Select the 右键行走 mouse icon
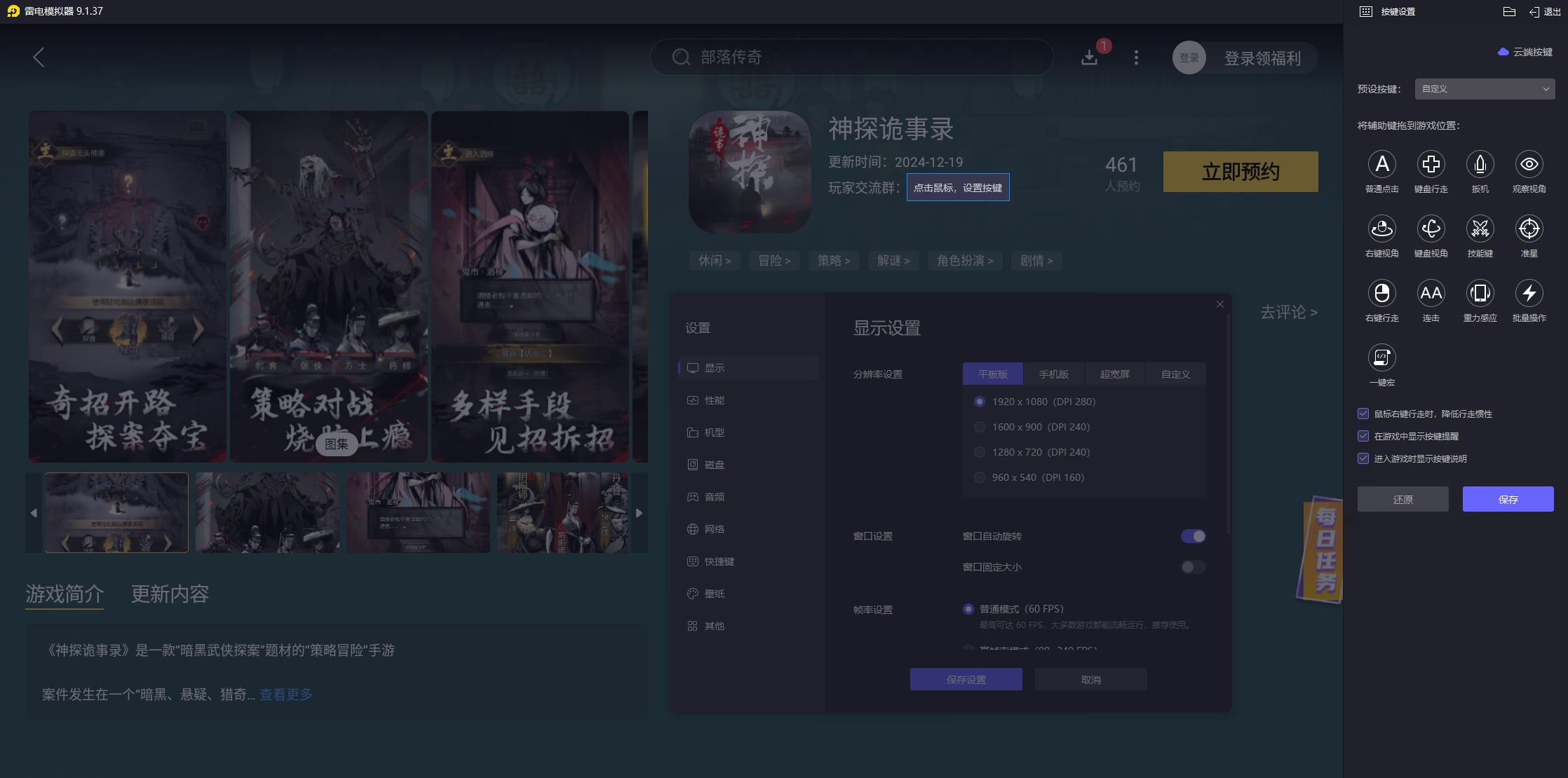This screenshot has width=1568, height=778. (1381, 293)
